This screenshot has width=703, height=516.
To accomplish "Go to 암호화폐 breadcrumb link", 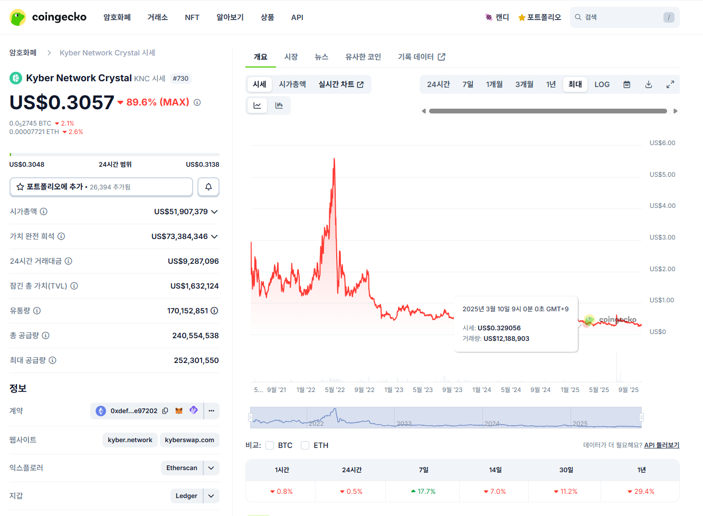I will (x=23, y=53).
